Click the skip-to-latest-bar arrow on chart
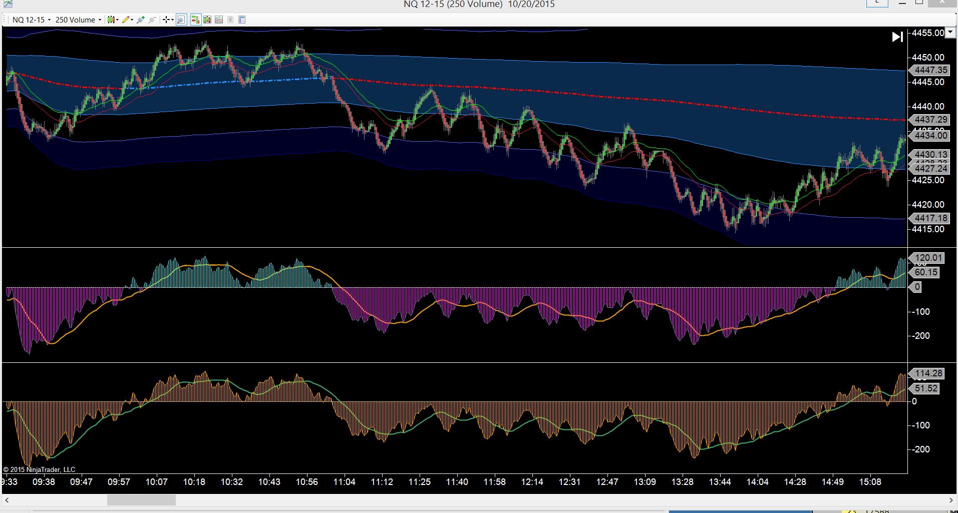The width and height of the screenshot is (958, 513). coord(897,37)
